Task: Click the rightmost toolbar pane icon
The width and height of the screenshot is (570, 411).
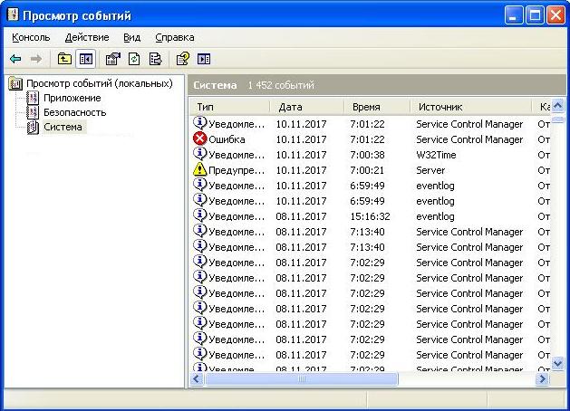Action: pyautogui.click(x=204, y=59)
